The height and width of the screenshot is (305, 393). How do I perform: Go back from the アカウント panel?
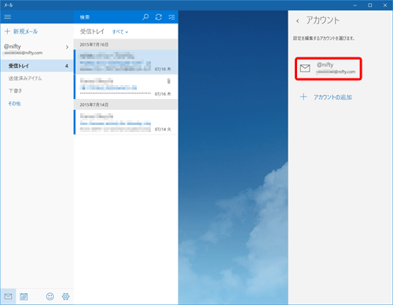point(298,20)
